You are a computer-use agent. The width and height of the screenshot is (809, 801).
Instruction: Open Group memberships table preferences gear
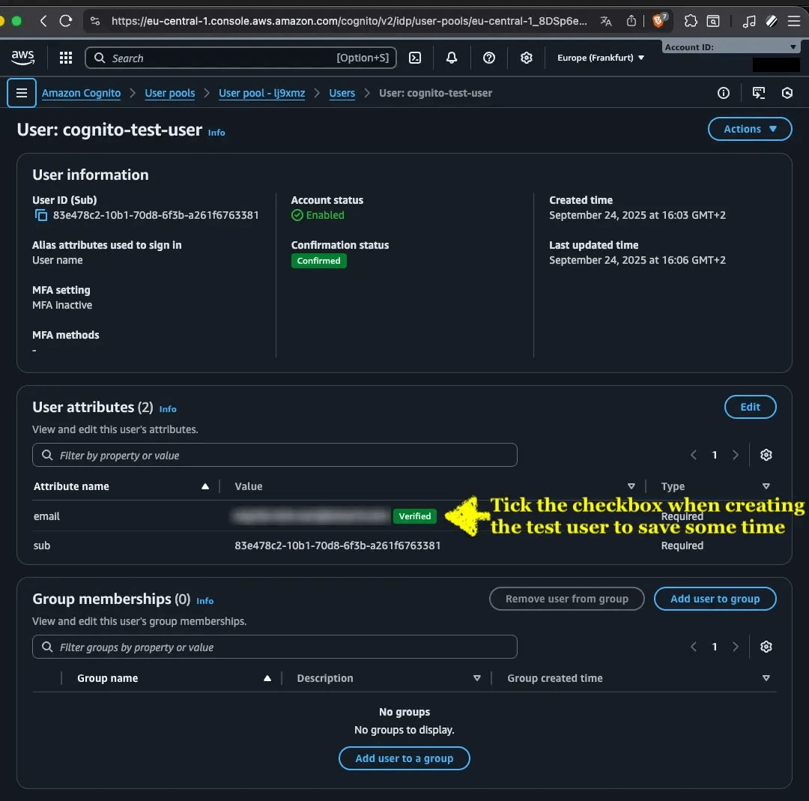coord(766,647)
